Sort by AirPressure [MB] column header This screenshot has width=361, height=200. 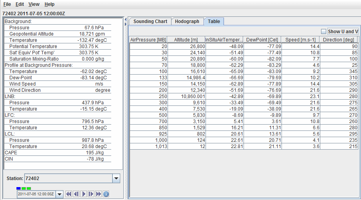click(x=148, y=40)
